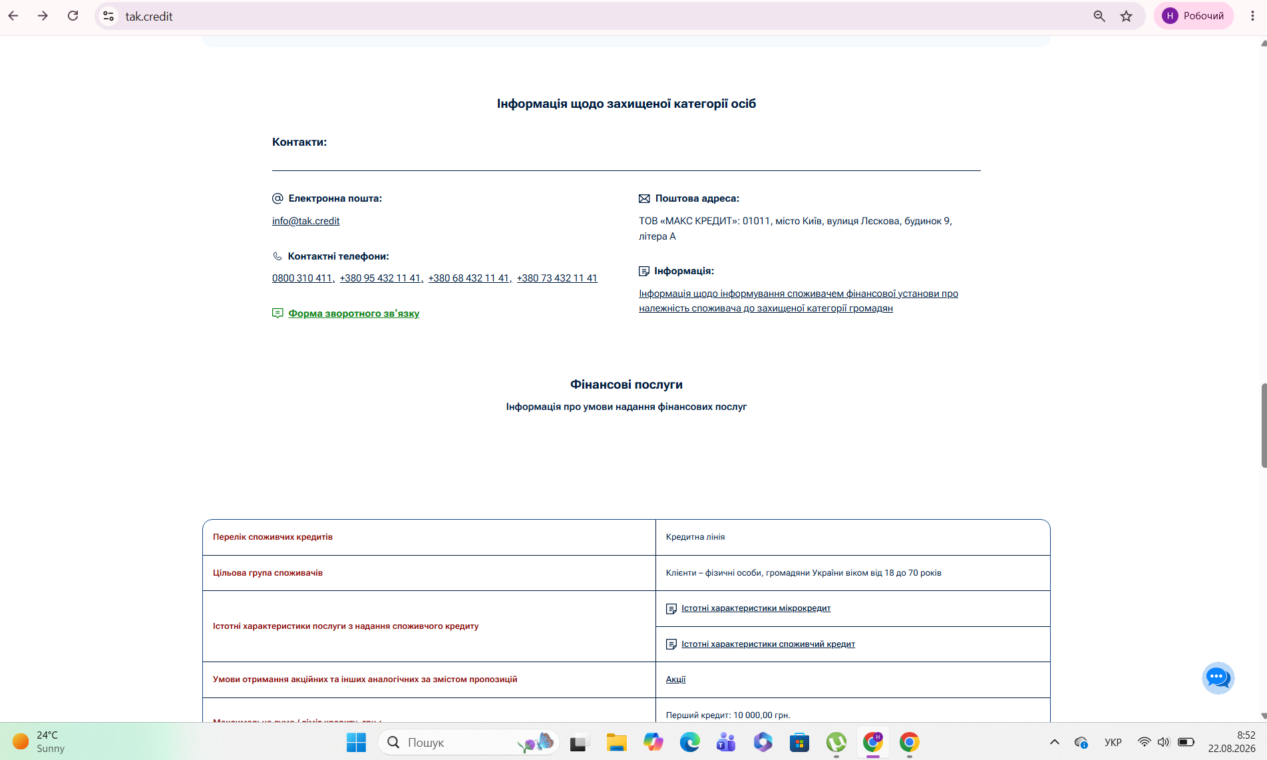Viewport: 1267px width, 760px height.
Task: Switch to second Chrome icon in taskbar
Action: 909,742
